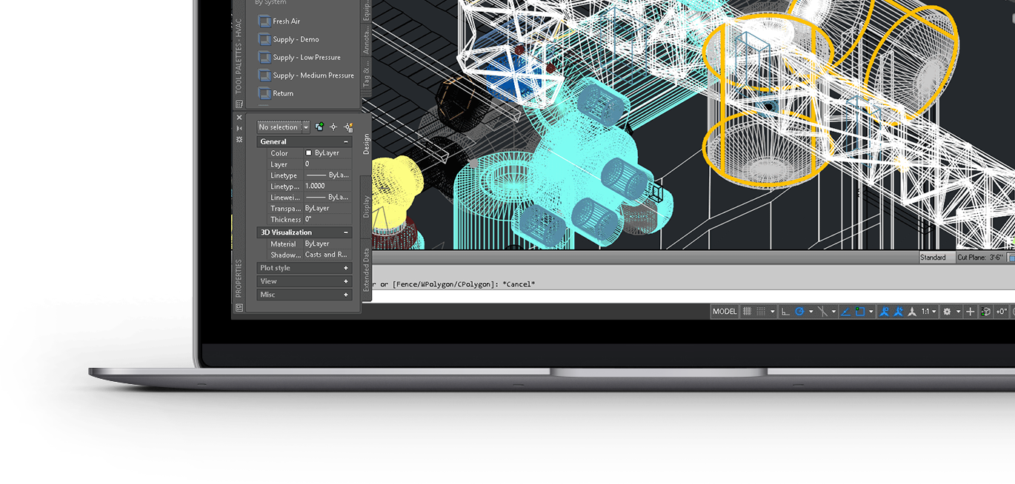Click the MODEL space button

[x=725, y=312]
